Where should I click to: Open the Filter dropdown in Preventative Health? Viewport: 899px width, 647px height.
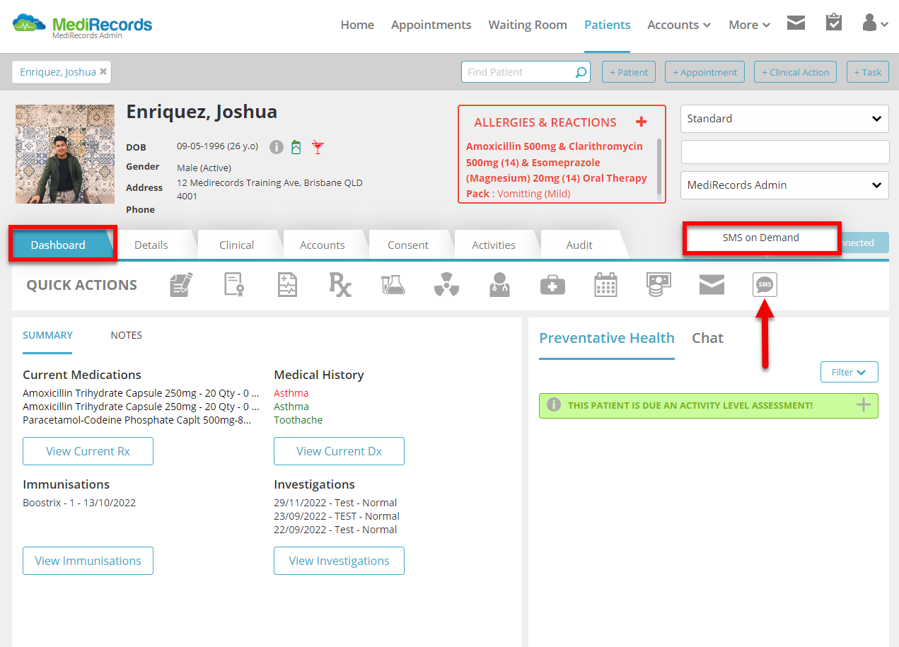point(849,372)
